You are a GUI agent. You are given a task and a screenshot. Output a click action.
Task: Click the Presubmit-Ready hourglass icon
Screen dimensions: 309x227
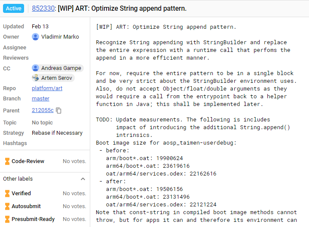(7, 219)
